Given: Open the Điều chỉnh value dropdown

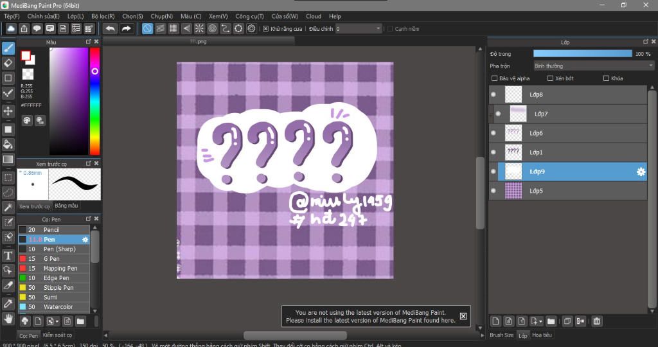Looking at the screenshot, I should 359,28.
